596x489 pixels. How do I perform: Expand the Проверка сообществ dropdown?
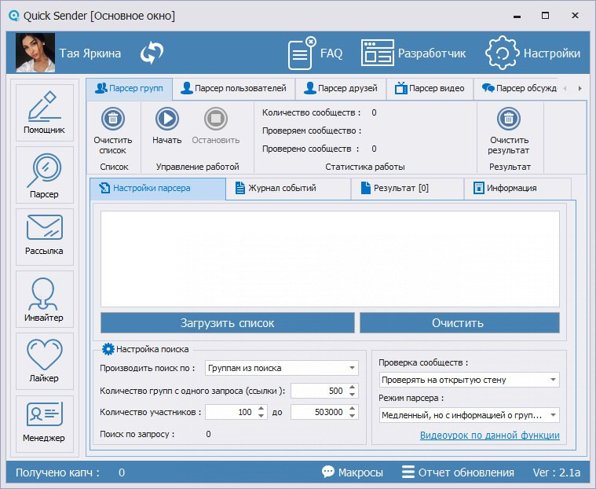[x=554, y=380]
